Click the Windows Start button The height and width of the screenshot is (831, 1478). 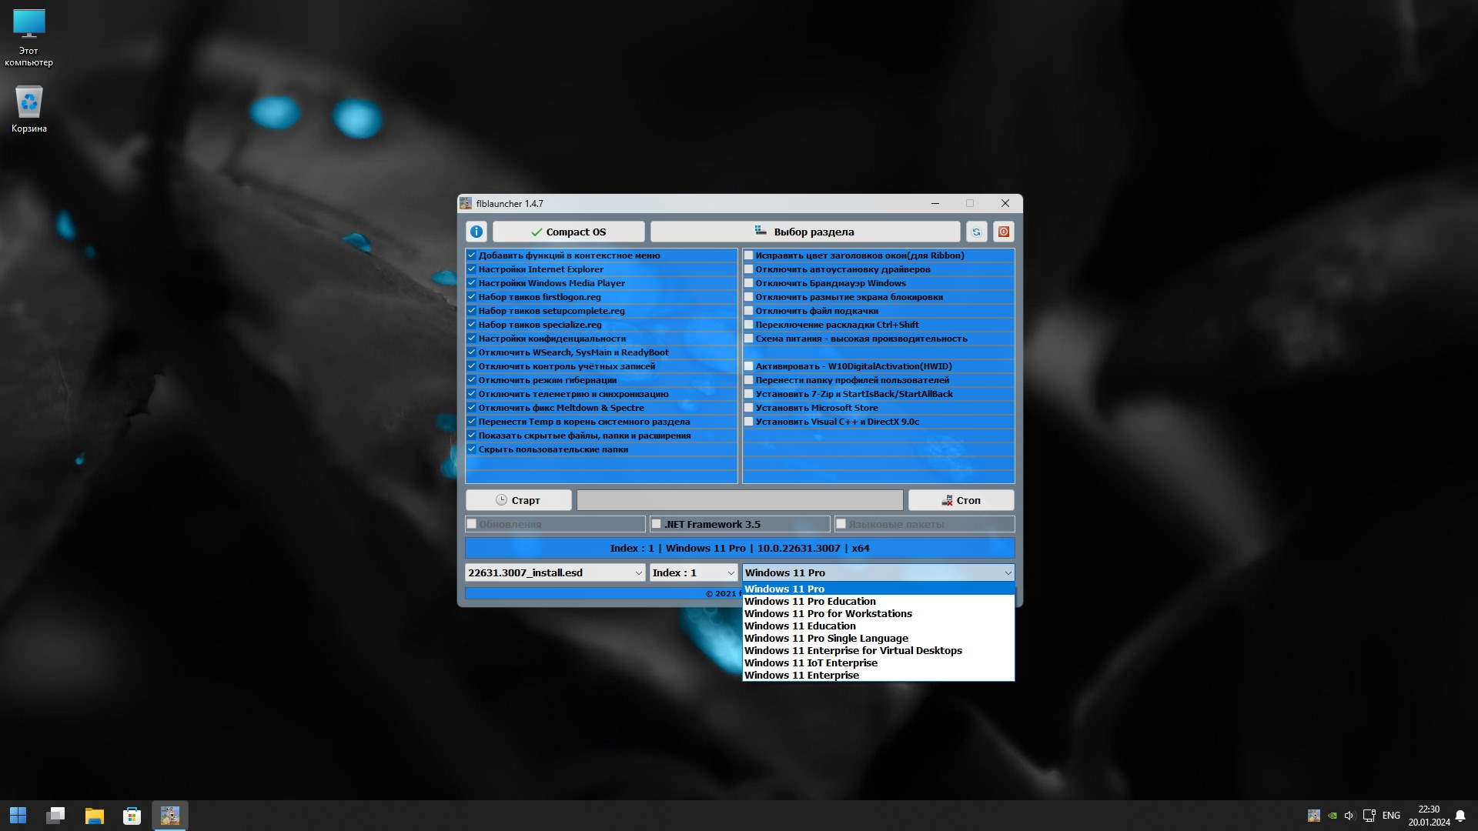tap(18, 816)
